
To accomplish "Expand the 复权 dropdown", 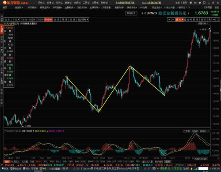I will 179,20.
